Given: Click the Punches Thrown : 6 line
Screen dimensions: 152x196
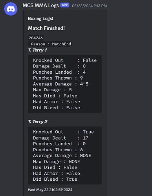Looking at the screenshot, I should tap(58, 150).
